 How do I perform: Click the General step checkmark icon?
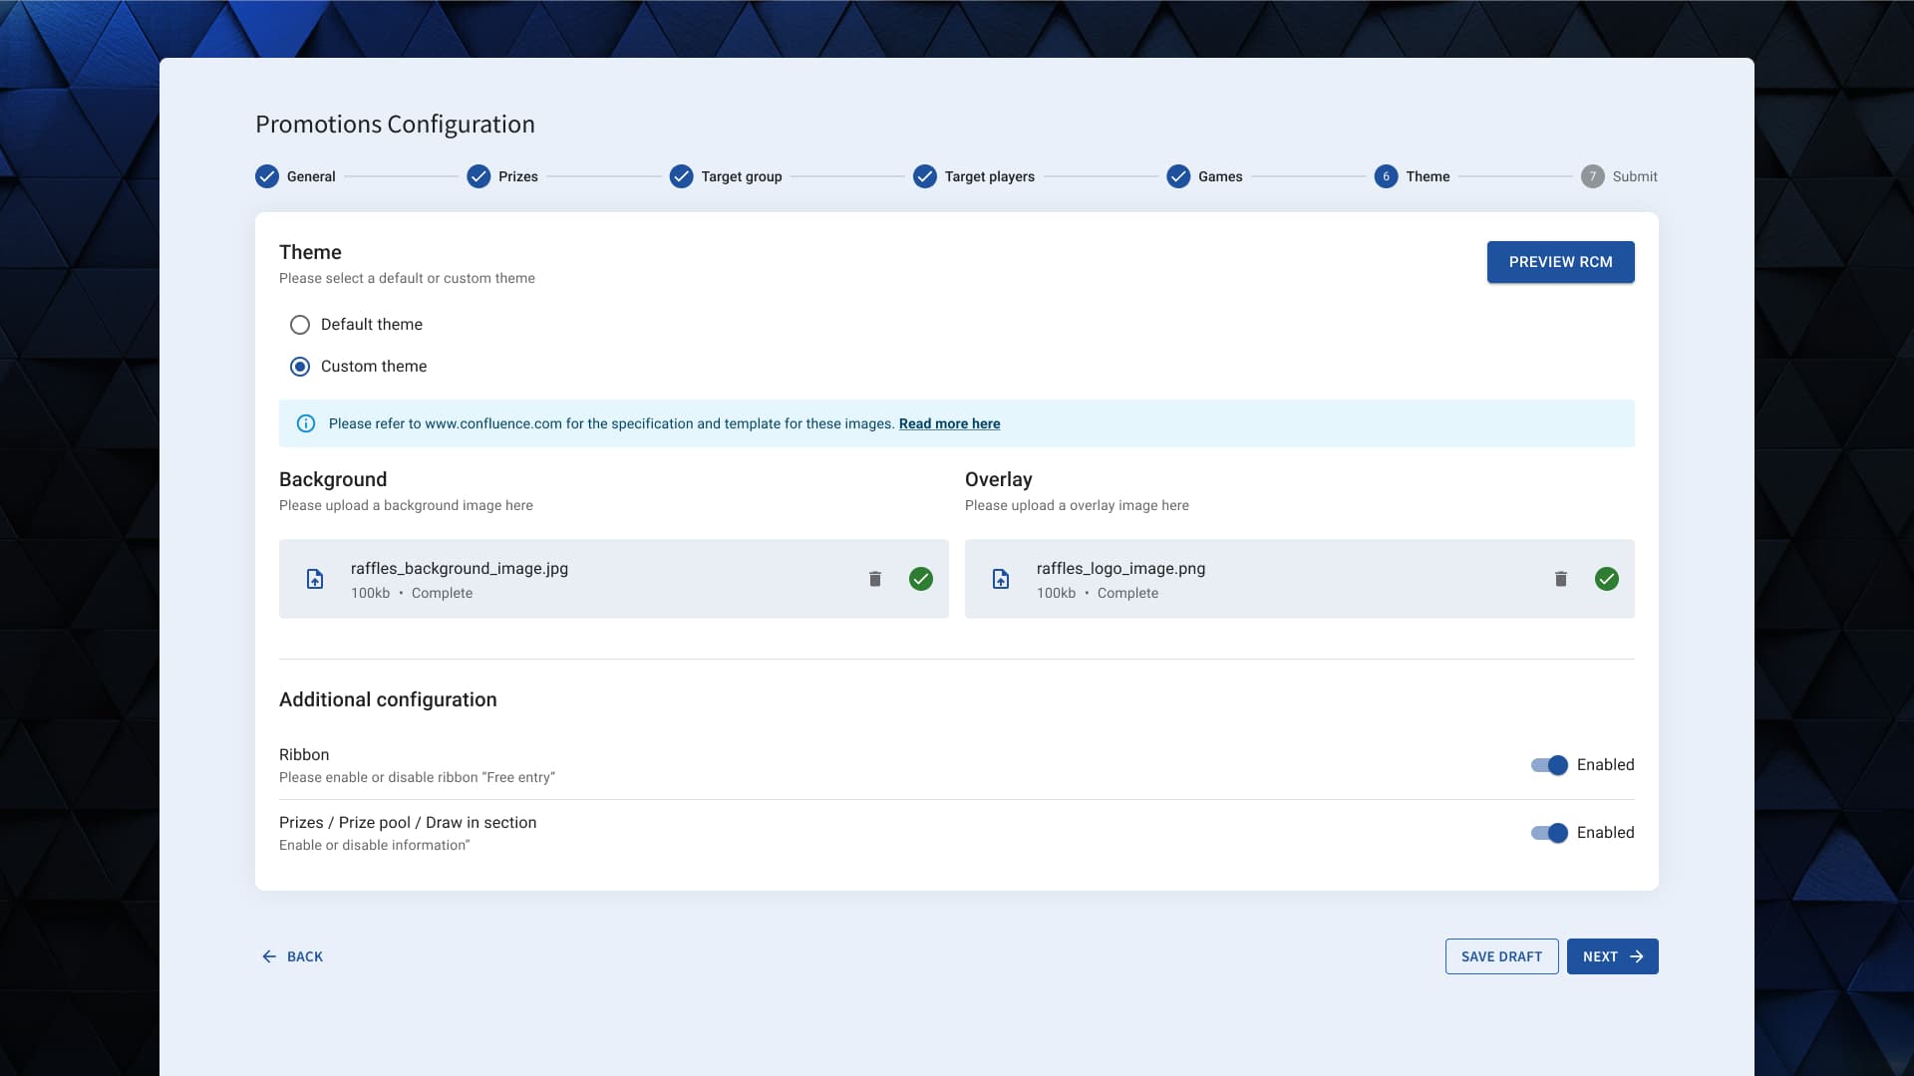267,176
